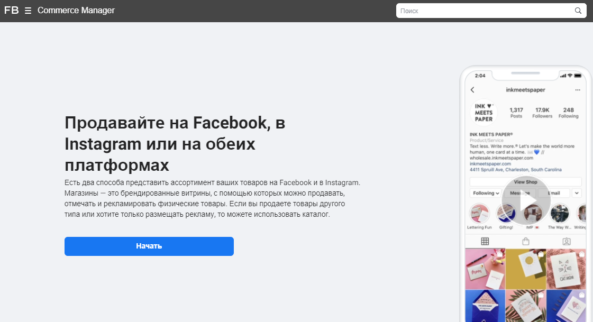This screenshot has width=593, height=322.
Task: Click the 1,317 Posts stat
Action: point(516,113)
